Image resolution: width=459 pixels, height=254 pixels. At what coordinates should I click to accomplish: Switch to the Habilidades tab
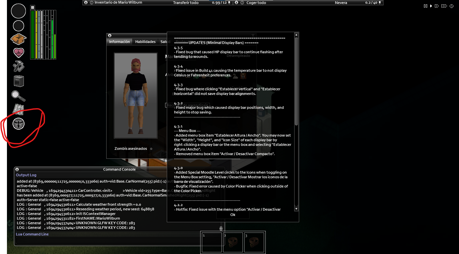tap(145, 42)
